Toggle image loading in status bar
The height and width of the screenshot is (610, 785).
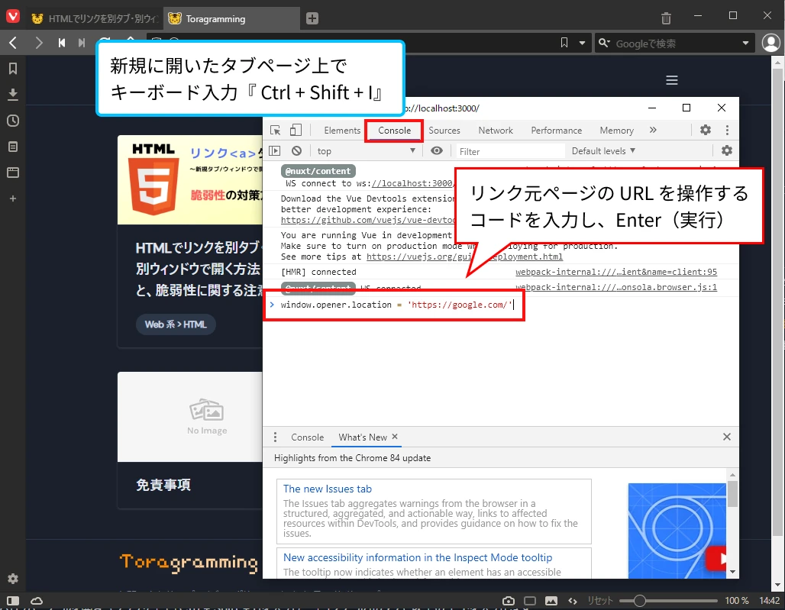[551, 601]
